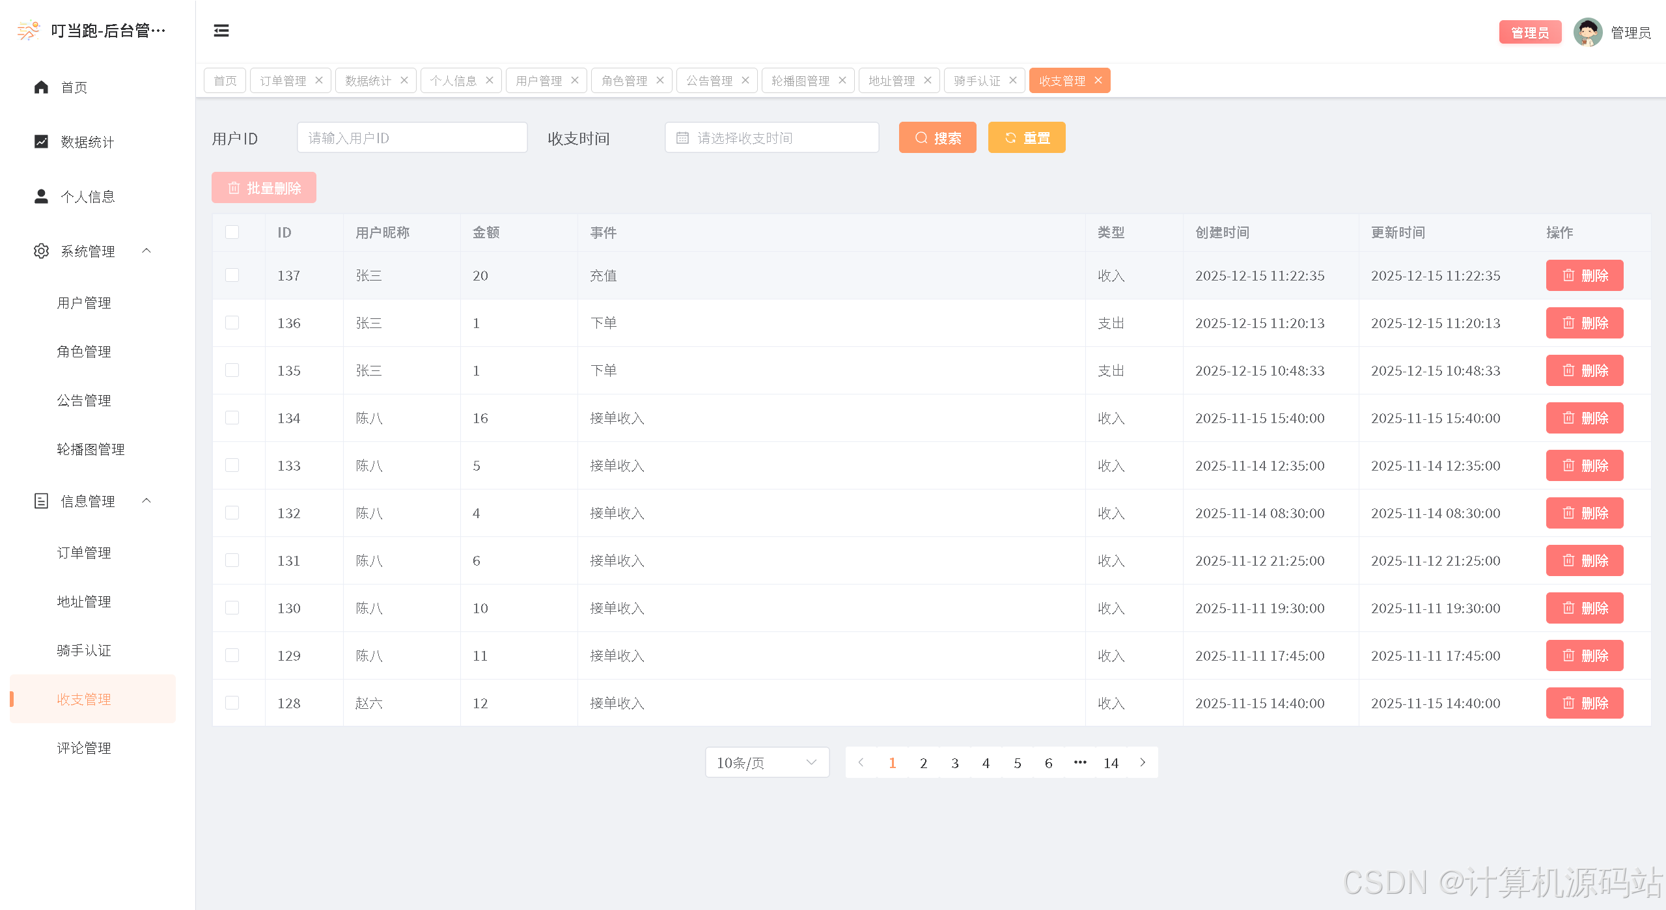Click the chart icon beside 数据统计
Screen dimensions: 1666x910
pyautogui.click(x=41, y=142)
